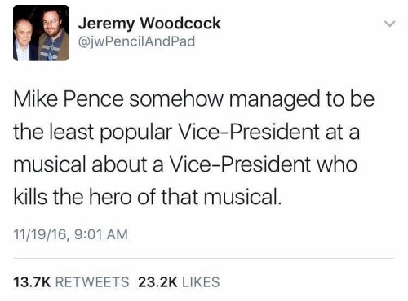Image resolution: width=408 pixels, height=301 pixels.
Task: Click "Vice-President who" on the third line
Action: click(x=263, y=164)
